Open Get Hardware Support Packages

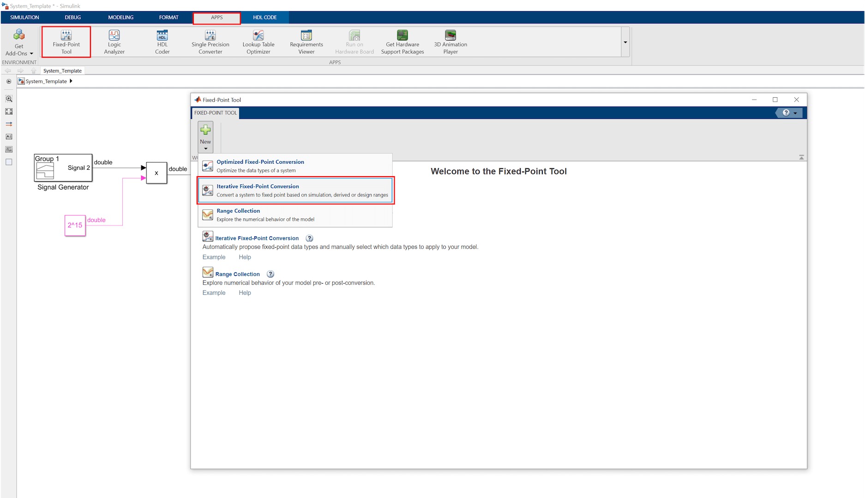point(402,41)
